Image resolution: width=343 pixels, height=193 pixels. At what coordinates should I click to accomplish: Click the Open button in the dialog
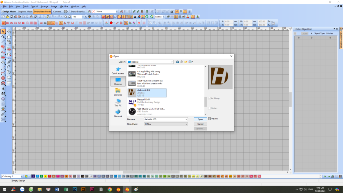pyautogui.click(x=200, y=119)
